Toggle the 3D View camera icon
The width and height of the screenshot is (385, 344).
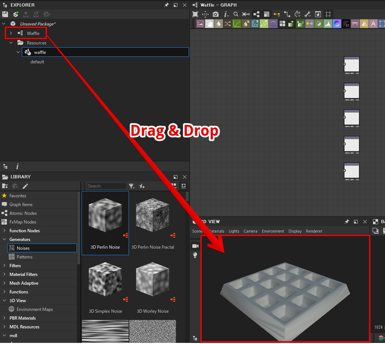pos(195,246)
